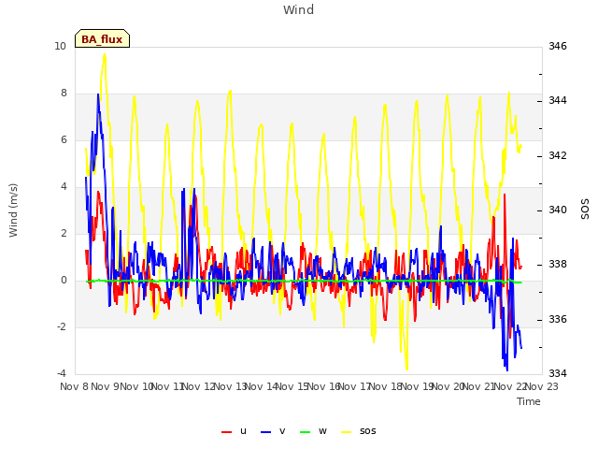Click the 'w' legend label
Viewport: 598px width, 449px height.
tap(322, 431)
